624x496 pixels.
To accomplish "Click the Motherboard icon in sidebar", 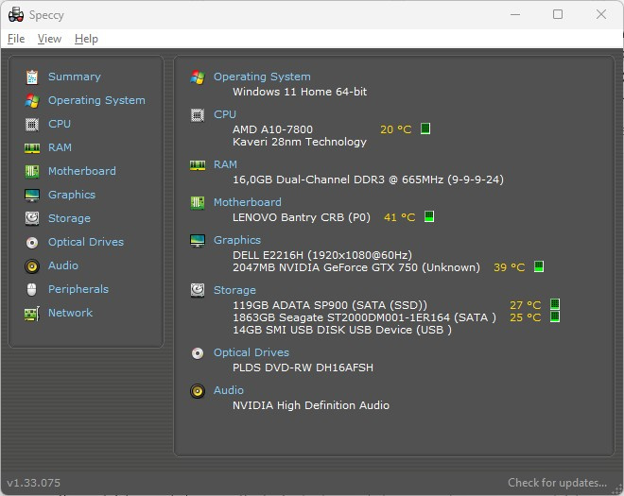I will click(32, 171).
